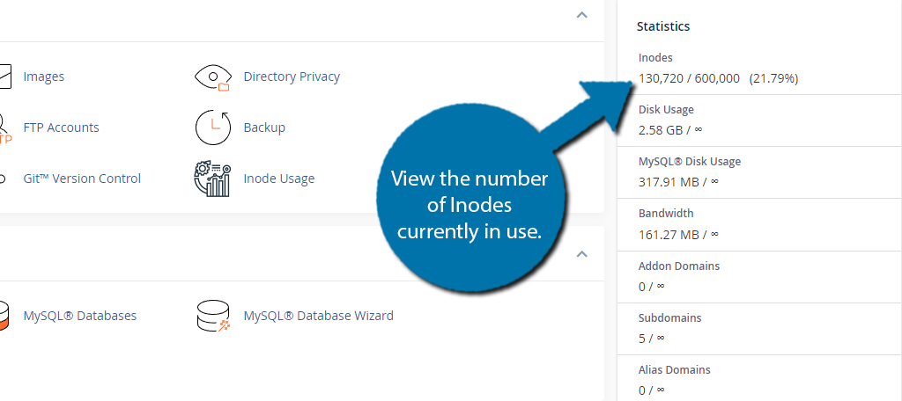
Task: Open the Backup text link
Action: coord(264,128)
